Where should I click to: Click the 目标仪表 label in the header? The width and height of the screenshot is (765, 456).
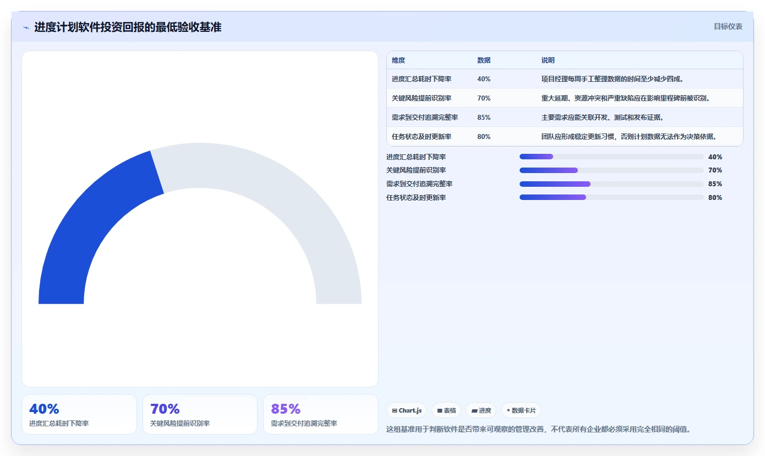(728, 26)
